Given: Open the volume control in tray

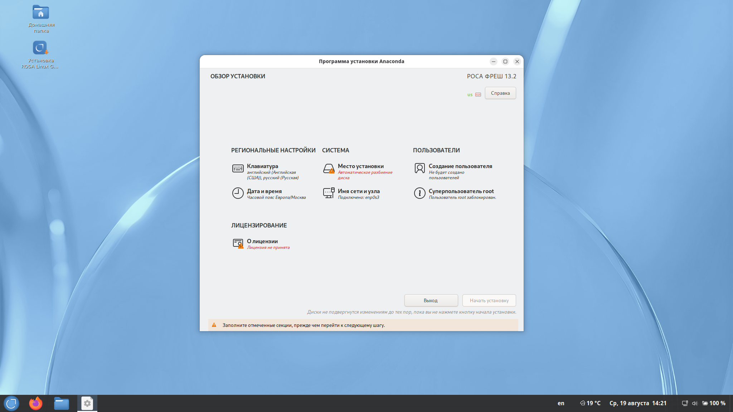Looking at the screenshot, I should (694, 403).
